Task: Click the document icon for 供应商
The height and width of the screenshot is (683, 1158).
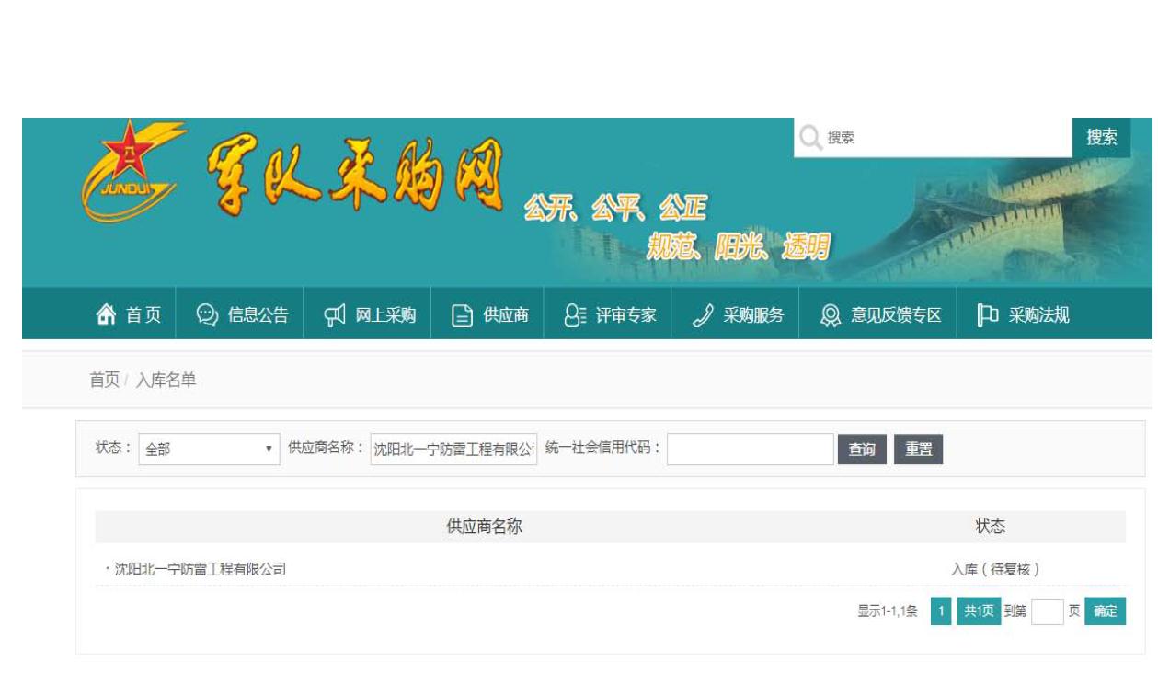Action: point(462,315)
